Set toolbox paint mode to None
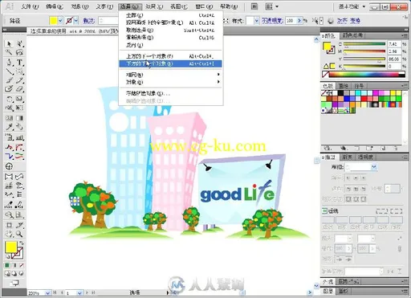The width and height of the screenshot is (411, 298). (x=21, y=265)
